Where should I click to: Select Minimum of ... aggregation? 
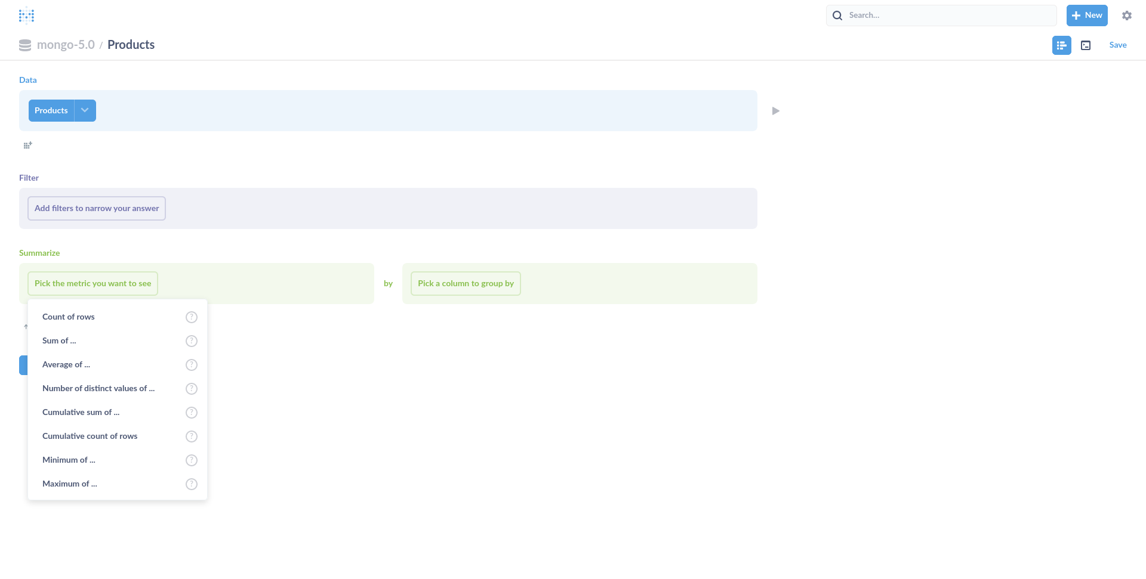(x=68, y=460)
